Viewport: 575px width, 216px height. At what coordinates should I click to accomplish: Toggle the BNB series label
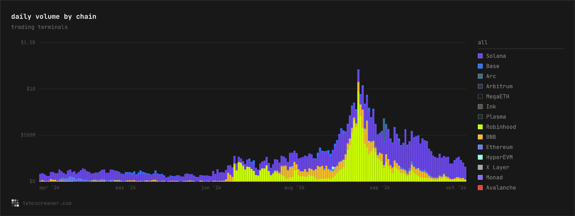click(491, 137)
